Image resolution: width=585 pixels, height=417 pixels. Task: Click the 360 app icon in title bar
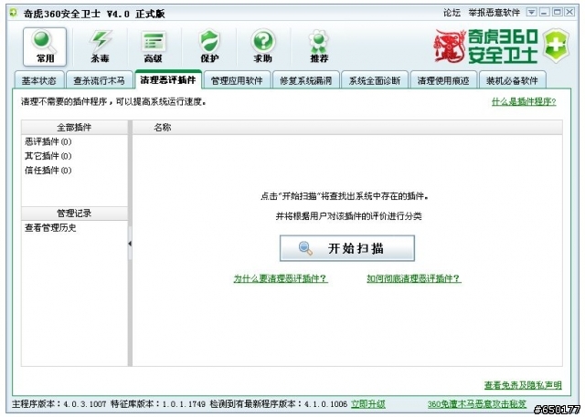point(14,14)
